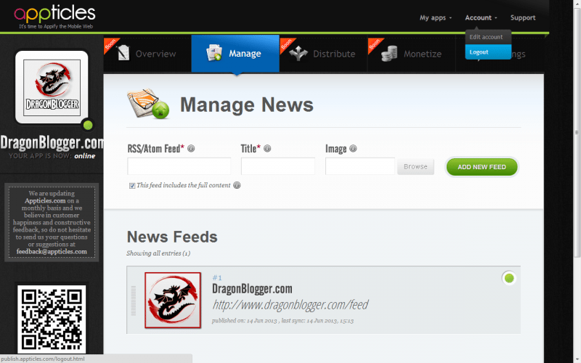The height and width of the screenshot is (363, 581).
Task: Click the #1 feed number
Action: (x=217, y=277)
